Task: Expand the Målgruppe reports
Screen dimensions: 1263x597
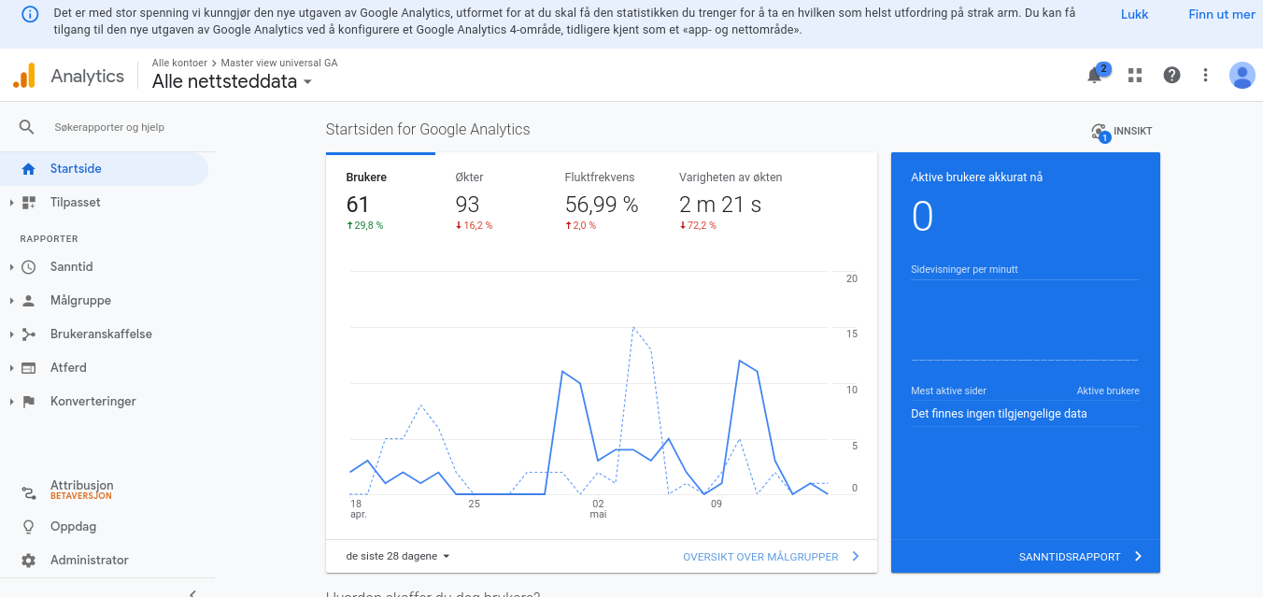Action: tap(11, 301)
